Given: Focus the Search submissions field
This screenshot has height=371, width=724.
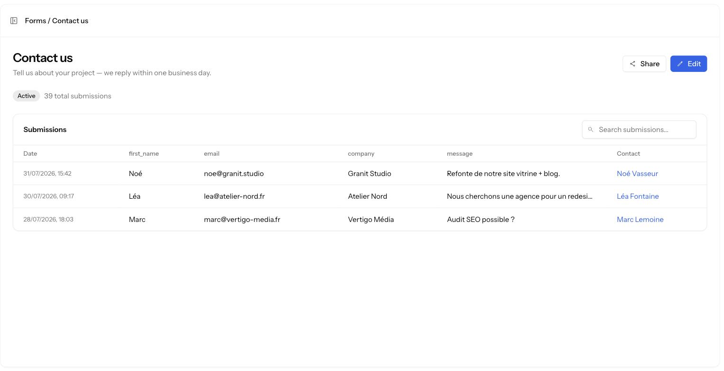Looking at the screenshot, I should (639, 130).
